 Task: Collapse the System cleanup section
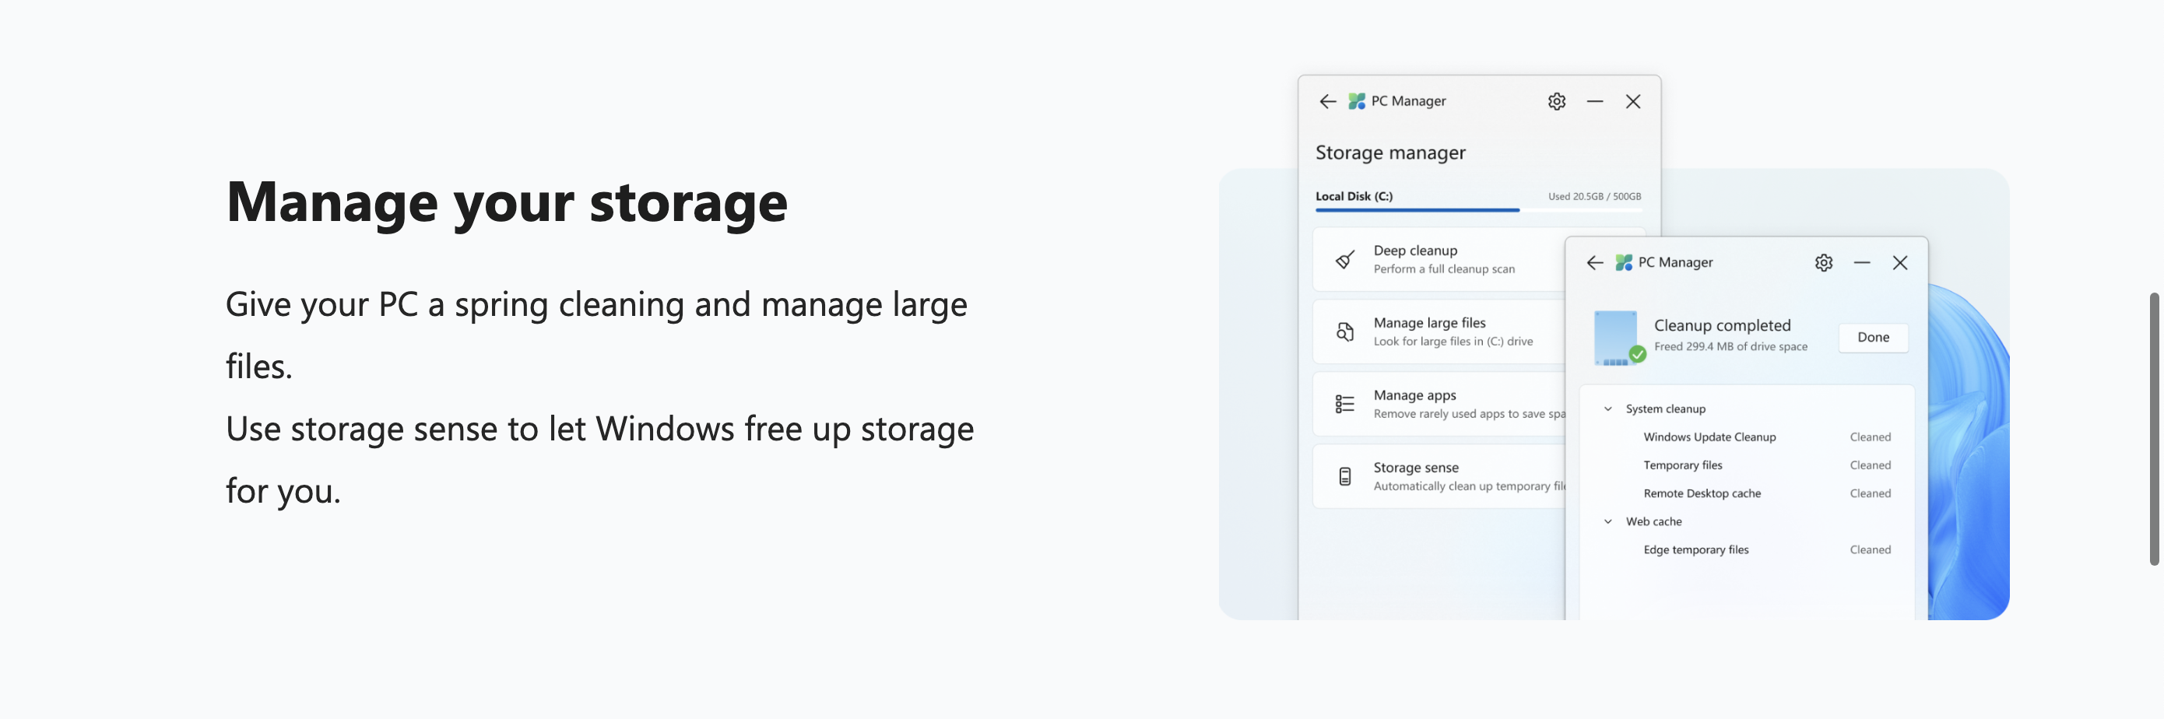[1608, 409]
